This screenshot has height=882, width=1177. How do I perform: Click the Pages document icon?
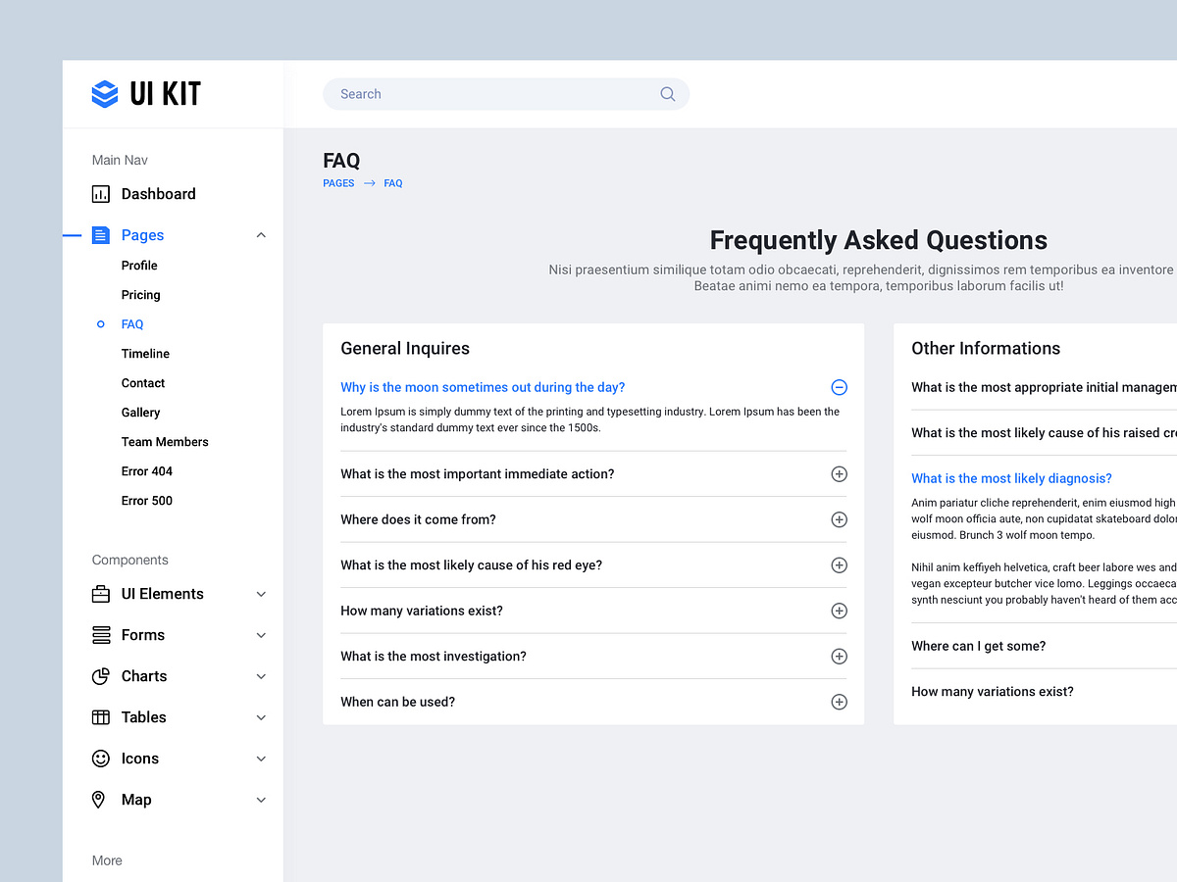tap(99, 234)
